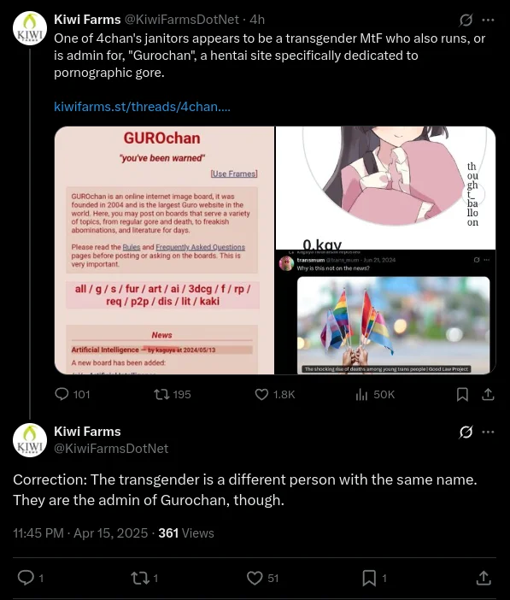
Task: Open the kiwifarms.st thread link
Action: coord(142,106)
